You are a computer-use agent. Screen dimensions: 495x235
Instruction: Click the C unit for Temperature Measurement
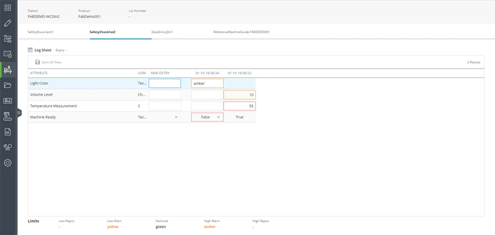coord(139,106)
